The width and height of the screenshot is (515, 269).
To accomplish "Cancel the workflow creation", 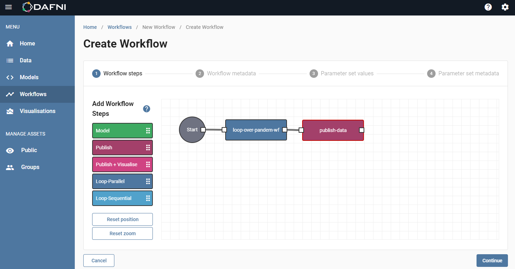I will coord(98,261).
